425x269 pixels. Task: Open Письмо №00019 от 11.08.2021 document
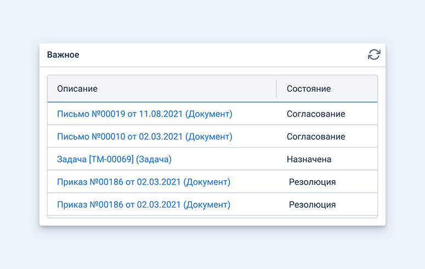tap(145, 114)
